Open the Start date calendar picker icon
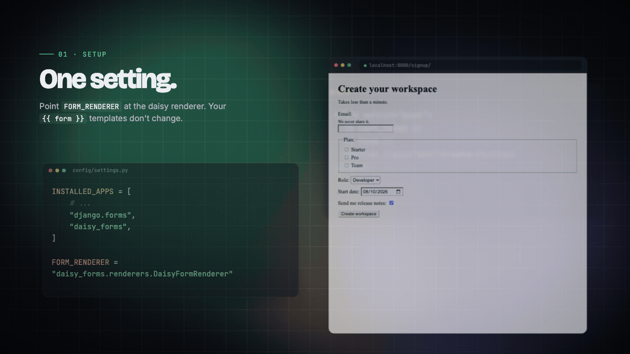The height and width of the screenshot is (354, 630). click(x=398, y=192)
